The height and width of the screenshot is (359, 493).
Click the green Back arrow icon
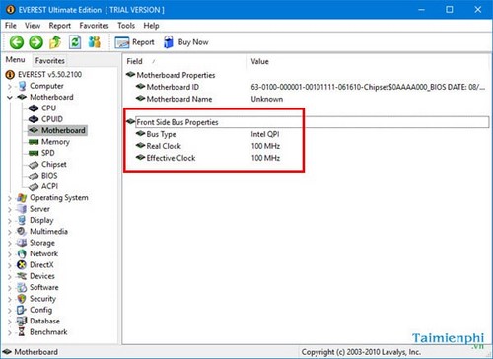(x=17, y=42)
